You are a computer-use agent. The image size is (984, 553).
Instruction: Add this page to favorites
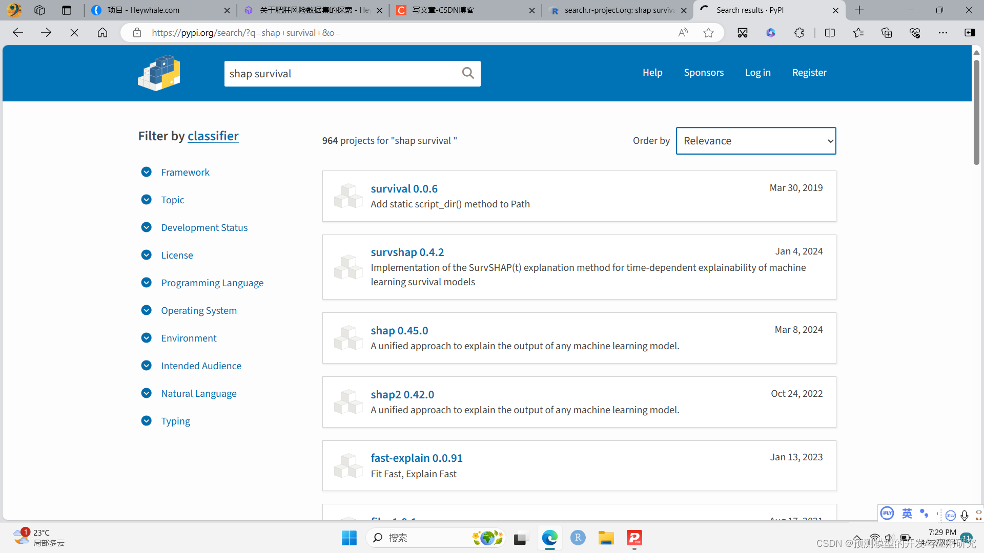pos(708,33)
